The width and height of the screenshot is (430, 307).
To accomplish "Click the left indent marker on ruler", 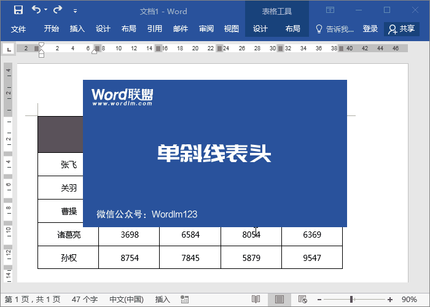I will pyautogui.click(x=41, y=55).
